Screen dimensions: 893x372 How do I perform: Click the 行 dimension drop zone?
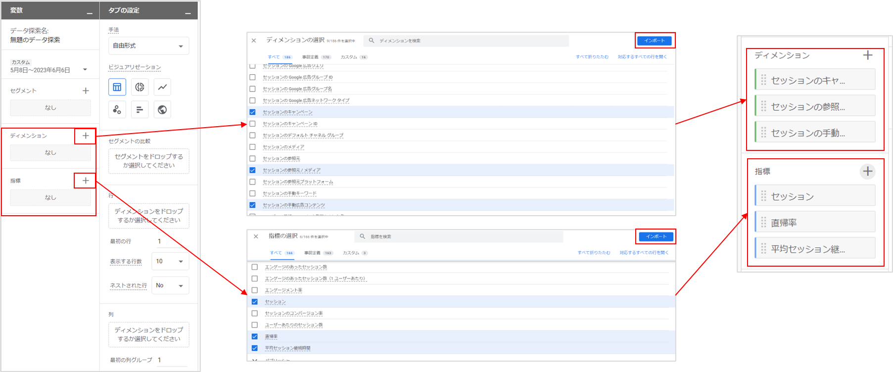point(148,216)
